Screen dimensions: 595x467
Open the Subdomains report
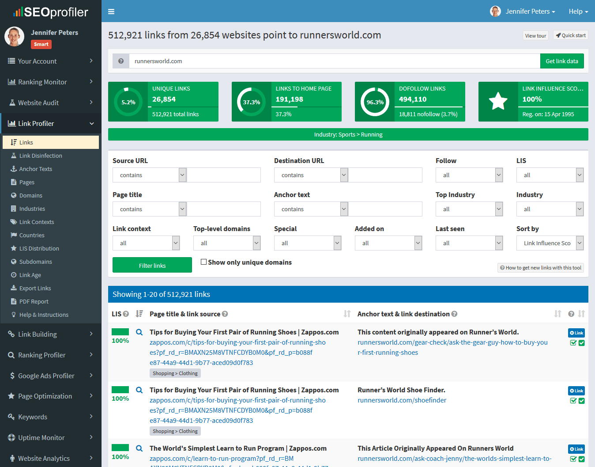pos(35,262)
